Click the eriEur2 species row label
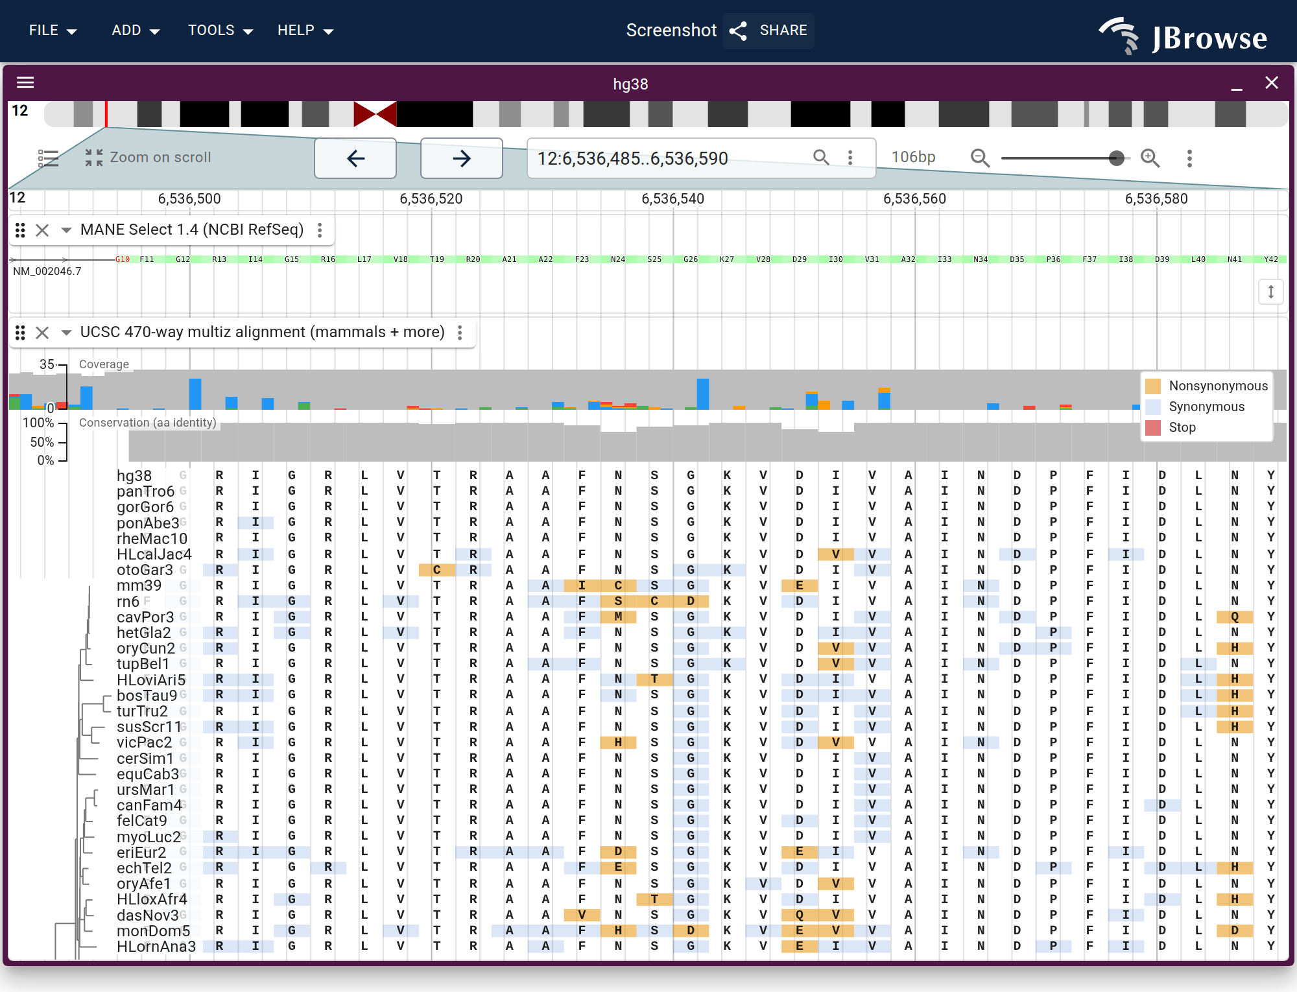 click(141, 852)
